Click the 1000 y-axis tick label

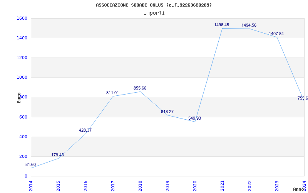pos(22,78)
